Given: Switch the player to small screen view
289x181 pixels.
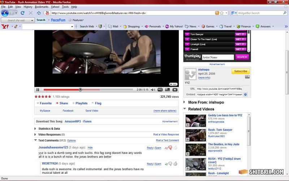Looking at the screenshot, I should click(167, 89).
